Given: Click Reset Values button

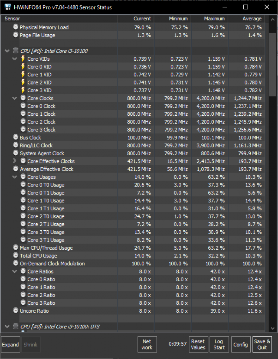Looking at the screenshot, I should coord(198,344).
